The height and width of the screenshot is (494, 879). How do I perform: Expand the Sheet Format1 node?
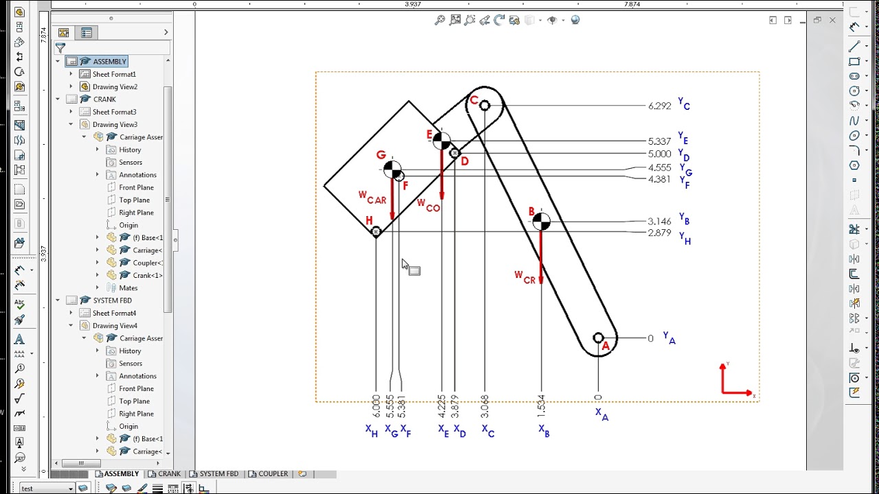point(71,74)
